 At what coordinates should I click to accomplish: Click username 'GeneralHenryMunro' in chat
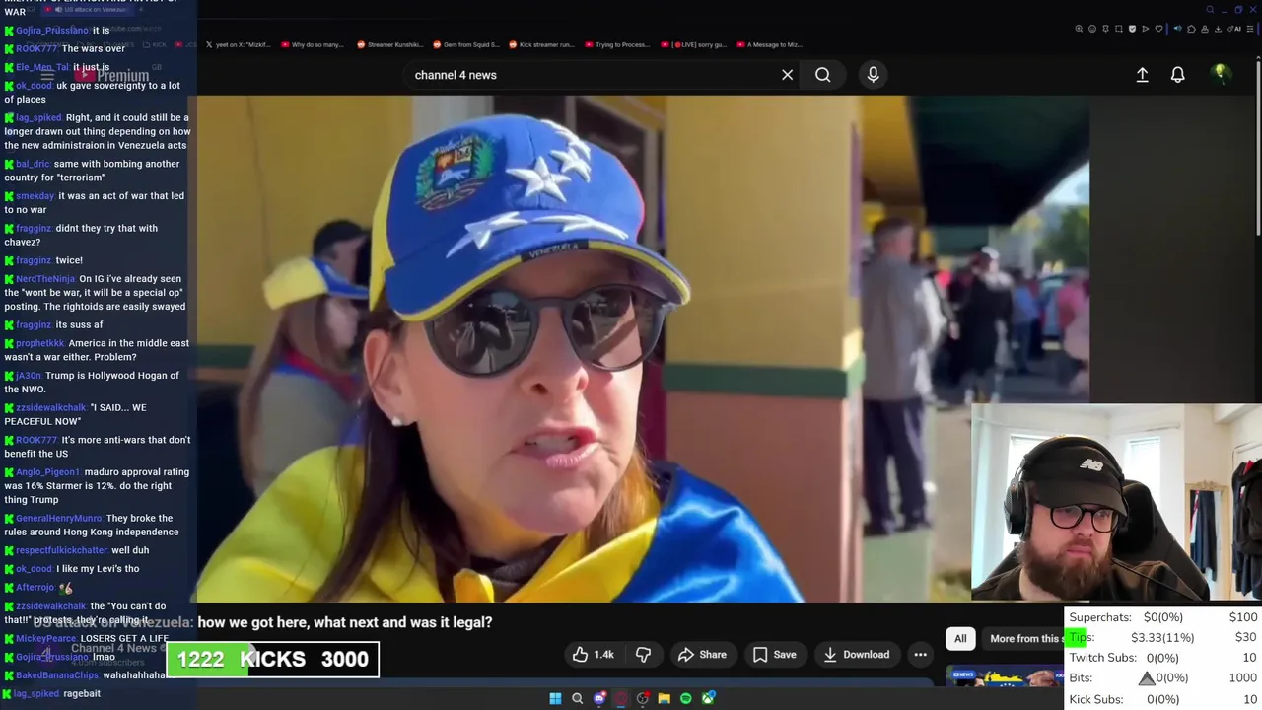[x=58, y=518]
